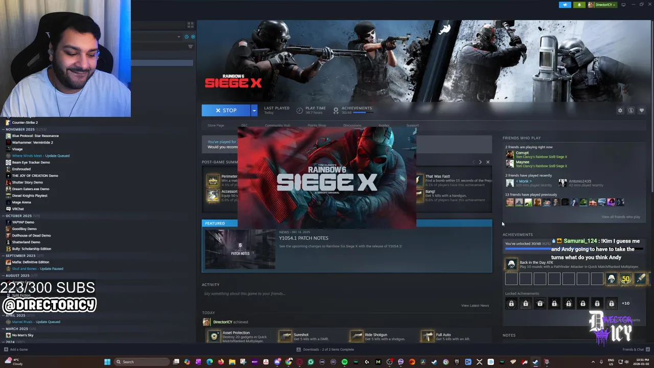Open Firefox in the taskbar
This screenshot has width=654, height=368.
click(221, 362)
